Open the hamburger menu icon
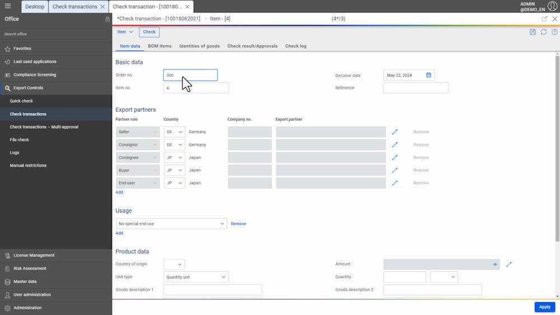 click(x=8, y=6)
